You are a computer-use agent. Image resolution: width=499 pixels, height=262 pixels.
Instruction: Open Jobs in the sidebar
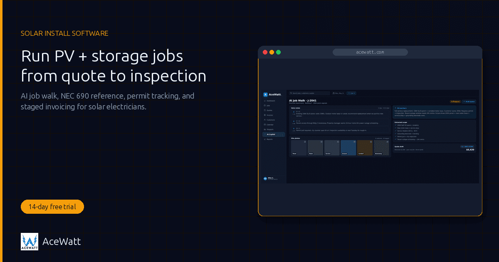(274, 106)
